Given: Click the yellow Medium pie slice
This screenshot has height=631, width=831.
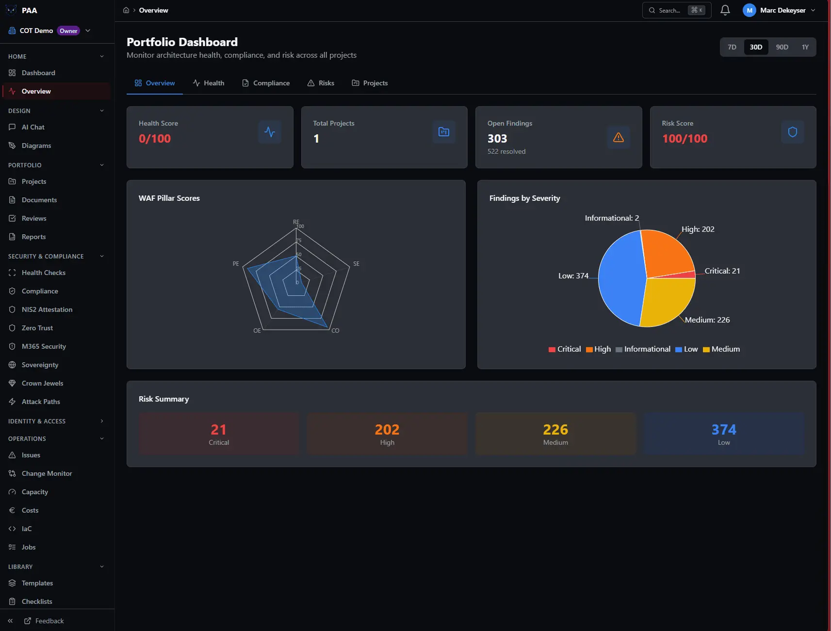Looking at the screenshot, I should (x=669, y=301).
